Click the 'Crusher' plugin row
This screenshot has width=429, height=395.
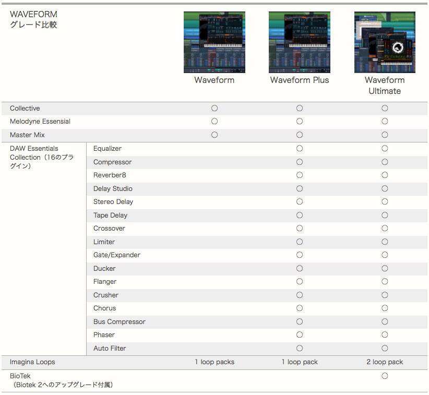257,295
